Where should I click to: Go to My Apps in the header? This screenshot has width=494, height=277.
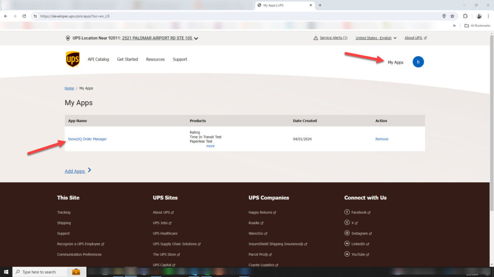[x=396, y=62]
